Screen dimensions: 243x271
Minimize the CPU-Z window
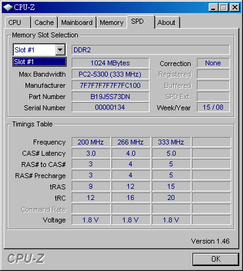pyautogui.click(x=213, y=7)
